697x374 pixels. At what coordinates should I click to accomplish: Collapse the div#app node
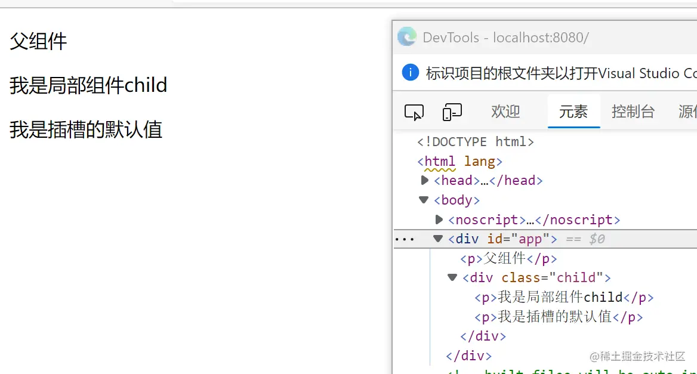click(437, 239)
